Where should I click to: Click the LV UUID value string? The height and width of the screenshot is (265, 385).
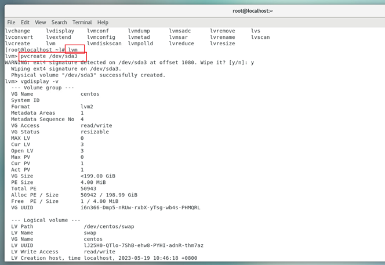(x=144, y=245)
